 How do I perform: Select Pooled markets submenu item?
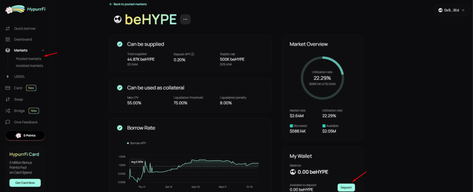coord(28,58)
